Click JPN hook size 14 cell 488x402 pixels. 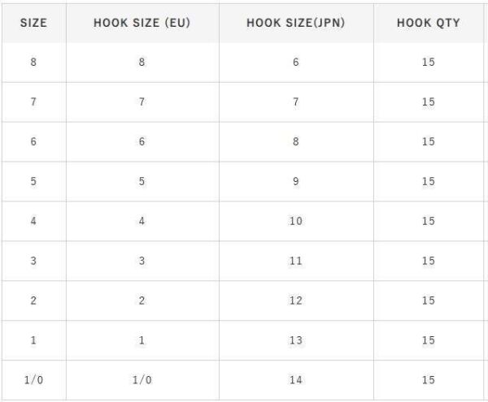(296, 380)
